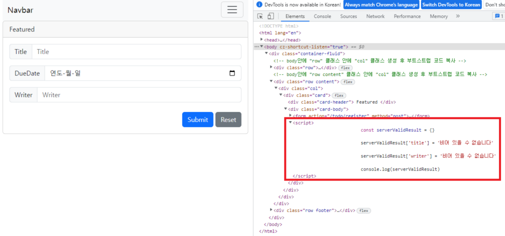Select the closing </body> tag line
Viewport: 505px width, 236px height.
pyautogui.click(x=273, y=224)
